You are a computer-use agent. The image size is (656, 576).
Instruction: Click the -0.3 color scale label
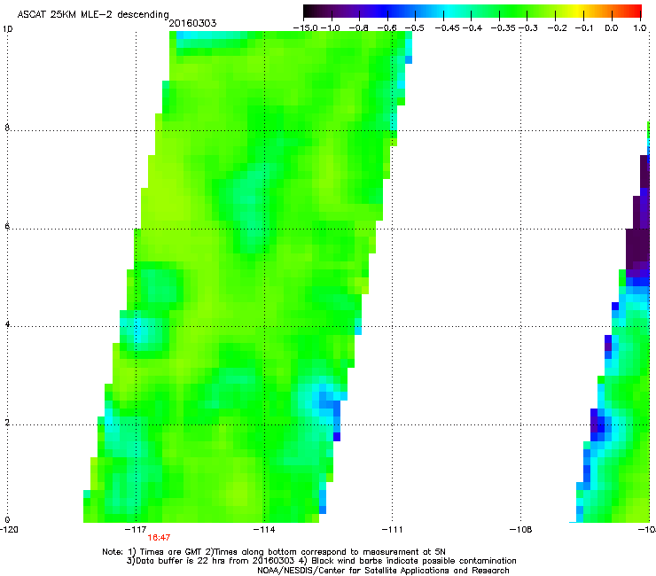[x=528, y=28]
